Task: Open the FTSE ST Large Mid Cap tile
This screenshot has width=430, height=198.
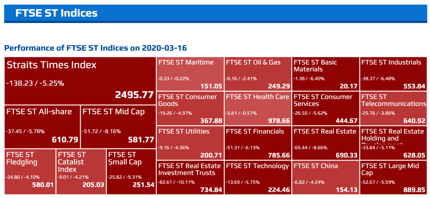Action: (393, 177)
